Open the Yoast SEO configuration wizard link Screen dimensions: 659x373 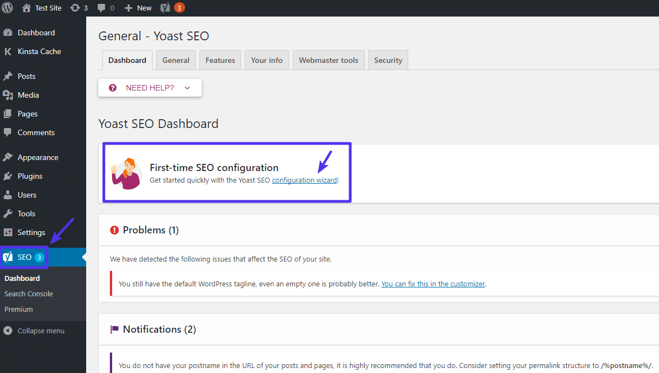tap(304, 180)
